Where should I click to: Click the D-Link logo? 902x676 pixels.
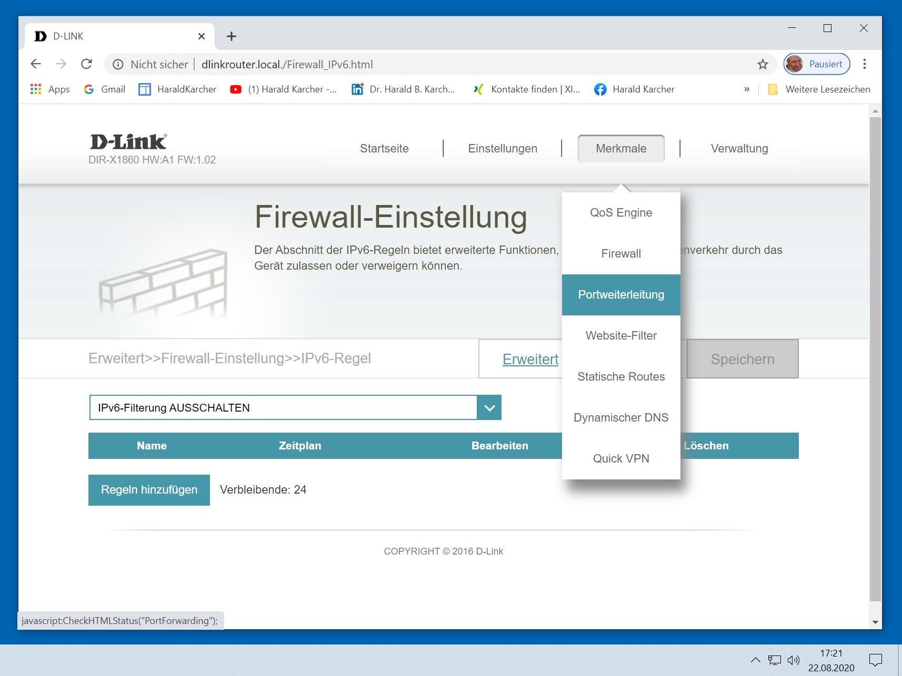[128, 141]
